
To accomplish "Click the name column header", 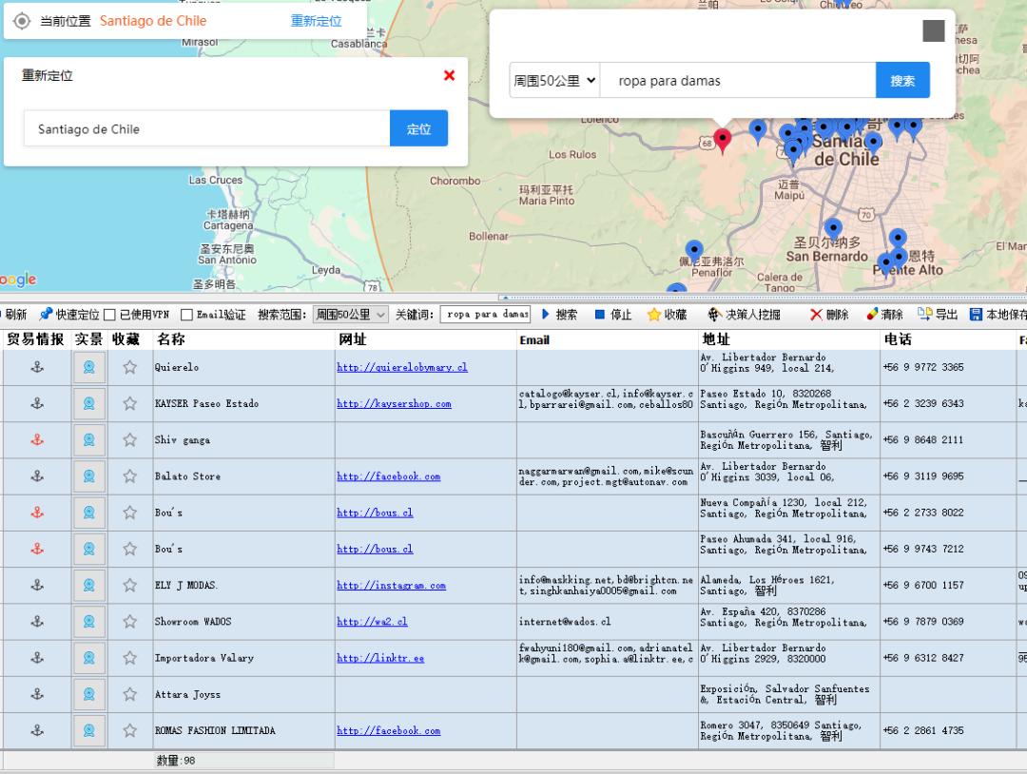I will click(x=243, y=339).
